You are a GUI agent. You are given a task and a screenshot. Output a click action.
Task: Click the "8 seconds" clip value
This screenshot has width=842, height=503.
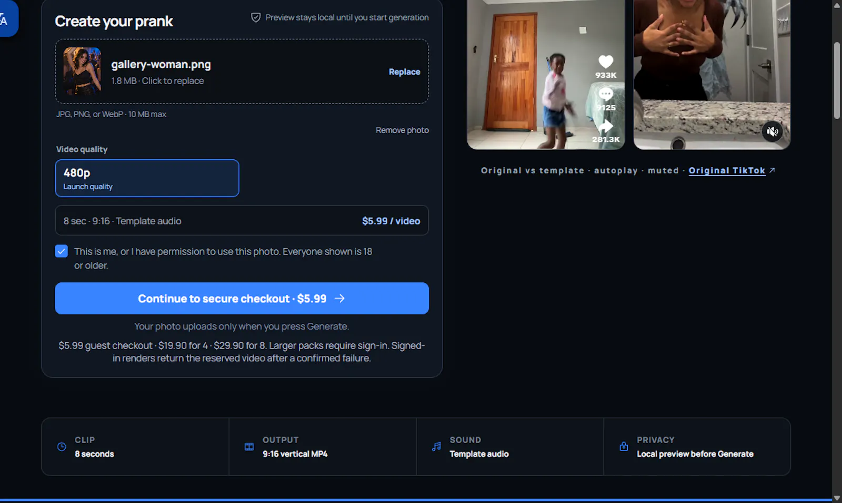coord(94,454)
